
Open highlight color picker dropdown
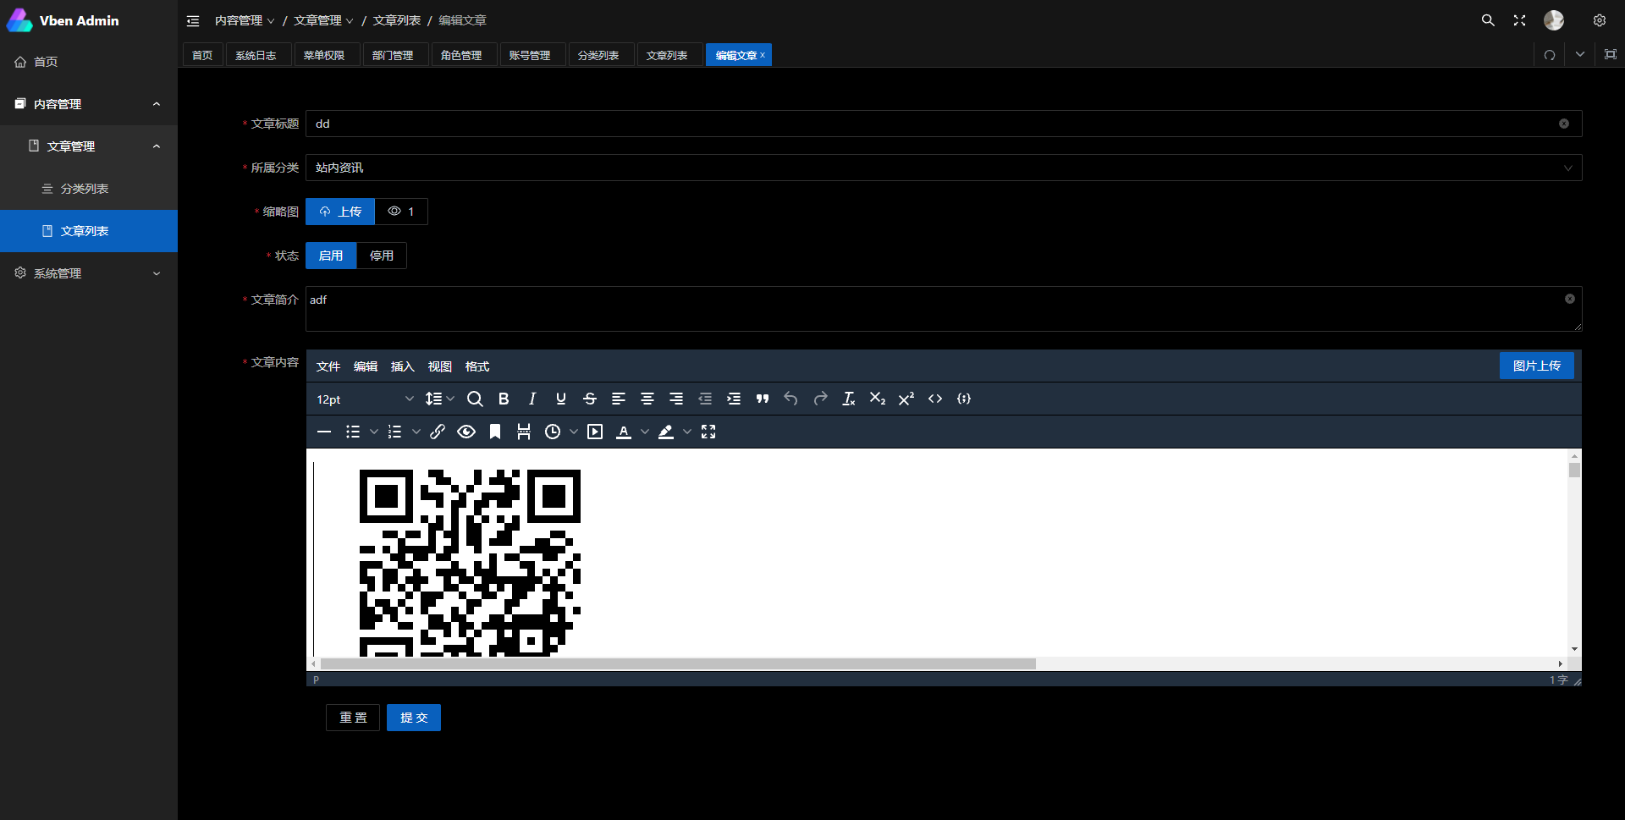click(x=687, y=432)
